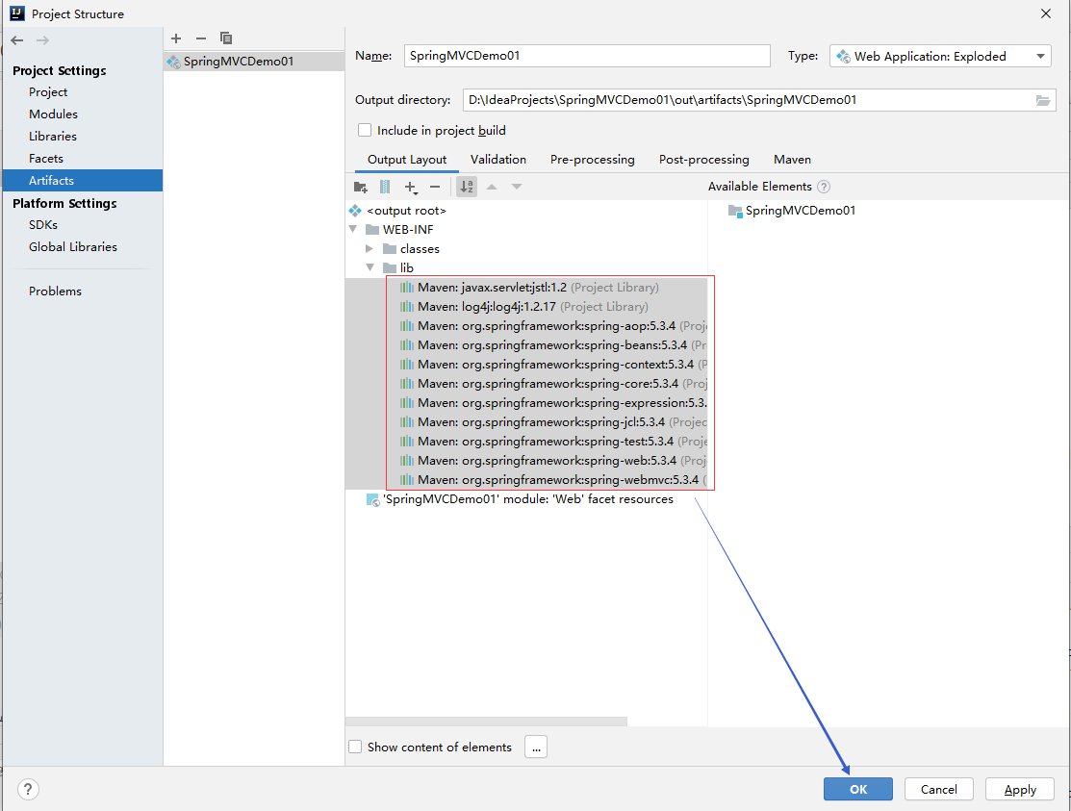Screen dimensions: 1071x811
Task: Navigate back with the left arrow
Action: pyautogui.click(x=17, y=40)
